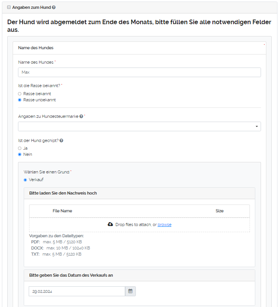Screen dimensions: 279x307
Task: Click the cloud upload icon
Action: (x=111, y=224)
